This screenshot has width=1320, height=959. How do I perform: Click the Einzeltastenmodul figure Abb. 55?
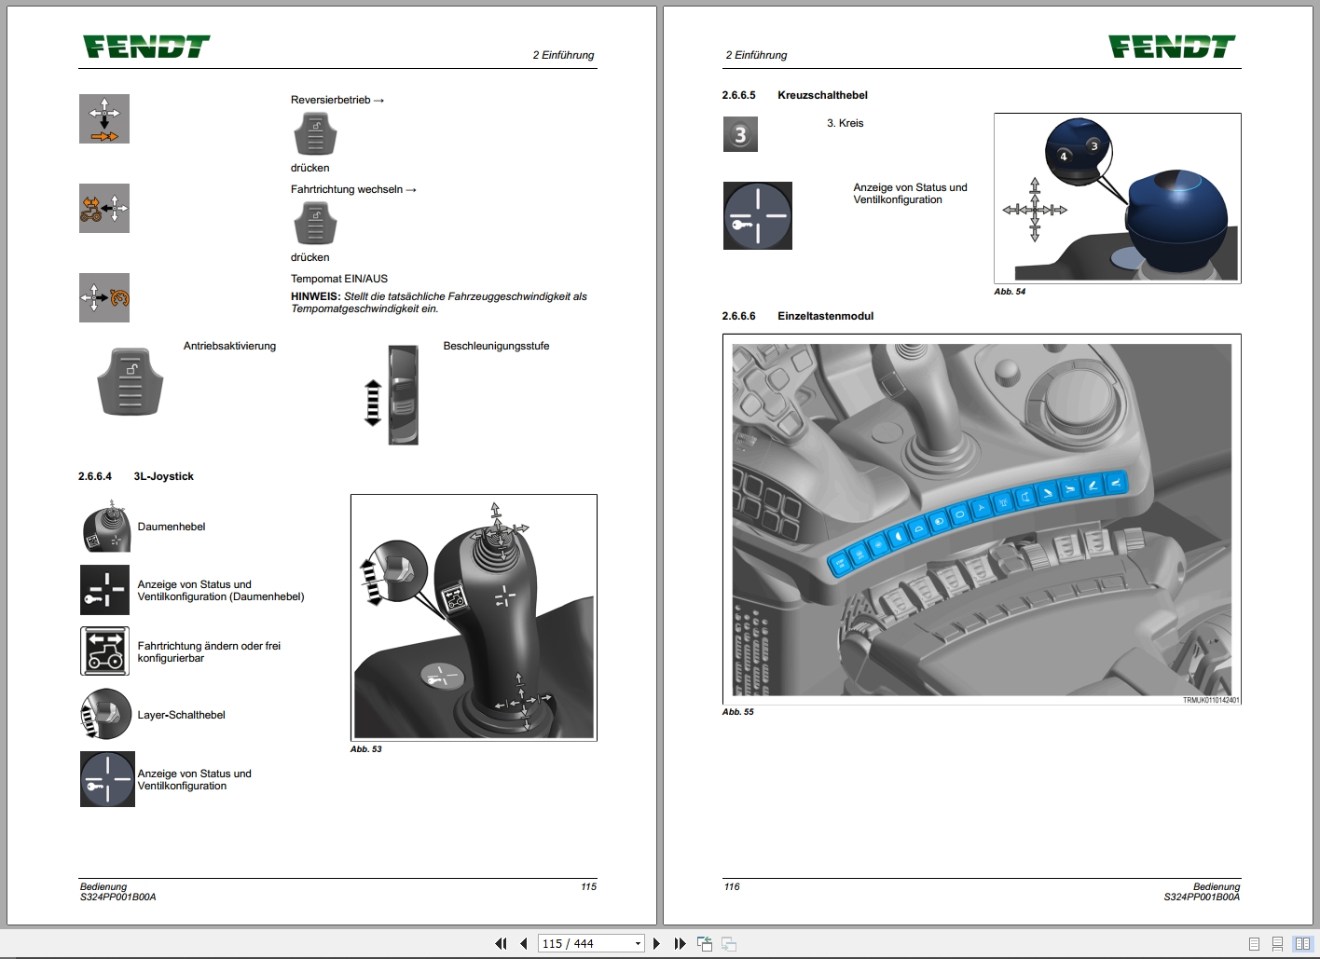[x=982, y=519]
